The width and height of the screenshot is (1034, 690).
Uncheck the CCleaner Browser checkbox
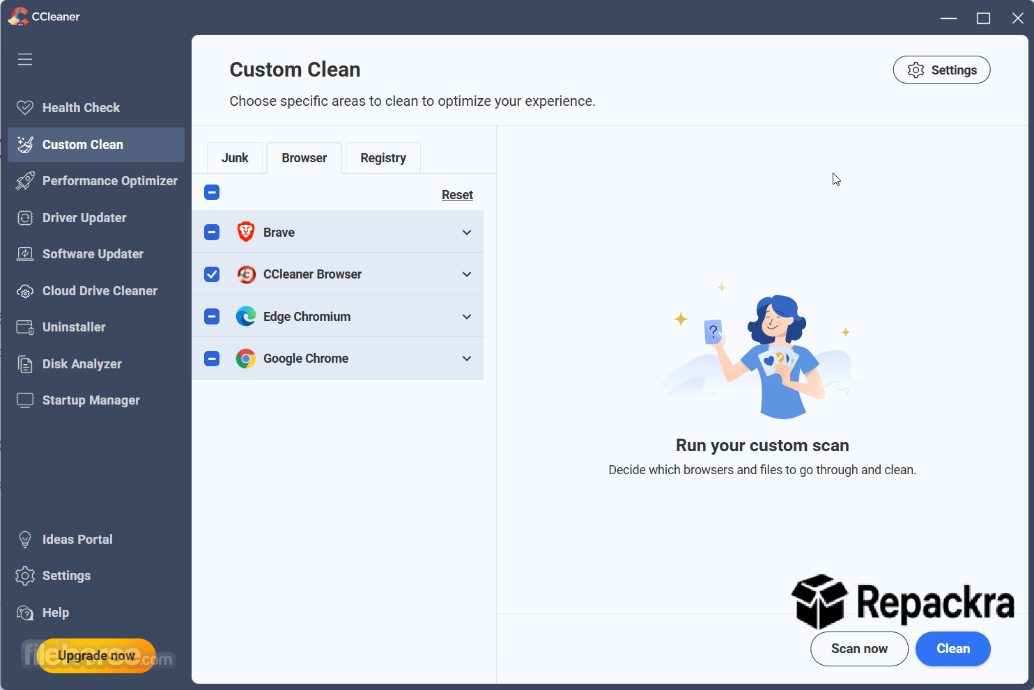point(212,274)
